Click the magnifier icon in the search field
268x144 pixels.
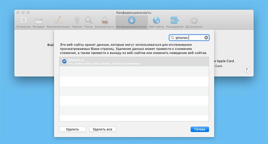[172, 38]
